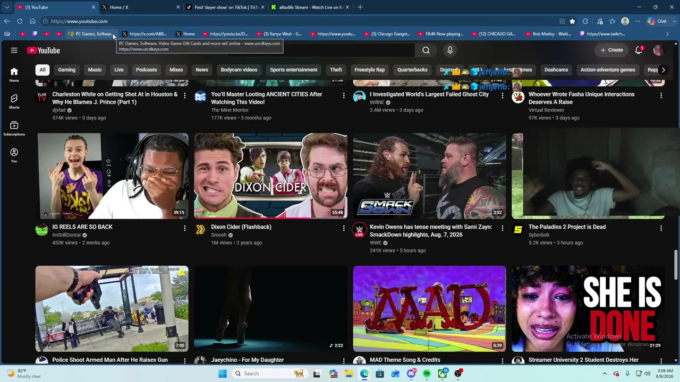Screen dimensions: 680x382
Task: Reload the page in browser toolbar
Action: tap(20, 21)
